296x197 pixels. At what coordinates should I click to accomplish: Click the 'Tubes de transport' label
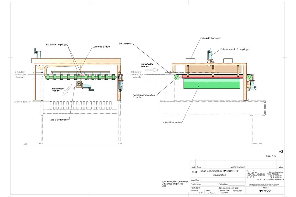(210, 38)
